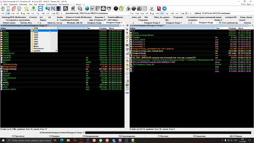
Task: Open left panel path history dropdown arrow
Action: point(123,25)
